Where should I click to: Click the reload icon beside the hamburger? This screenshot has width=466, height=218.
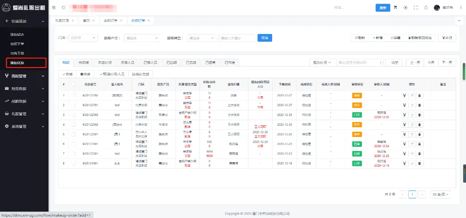(63, 7)
